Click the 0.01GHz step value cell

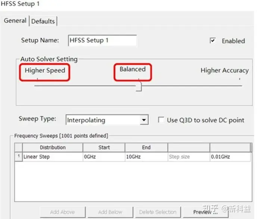[x=230, y=157]
